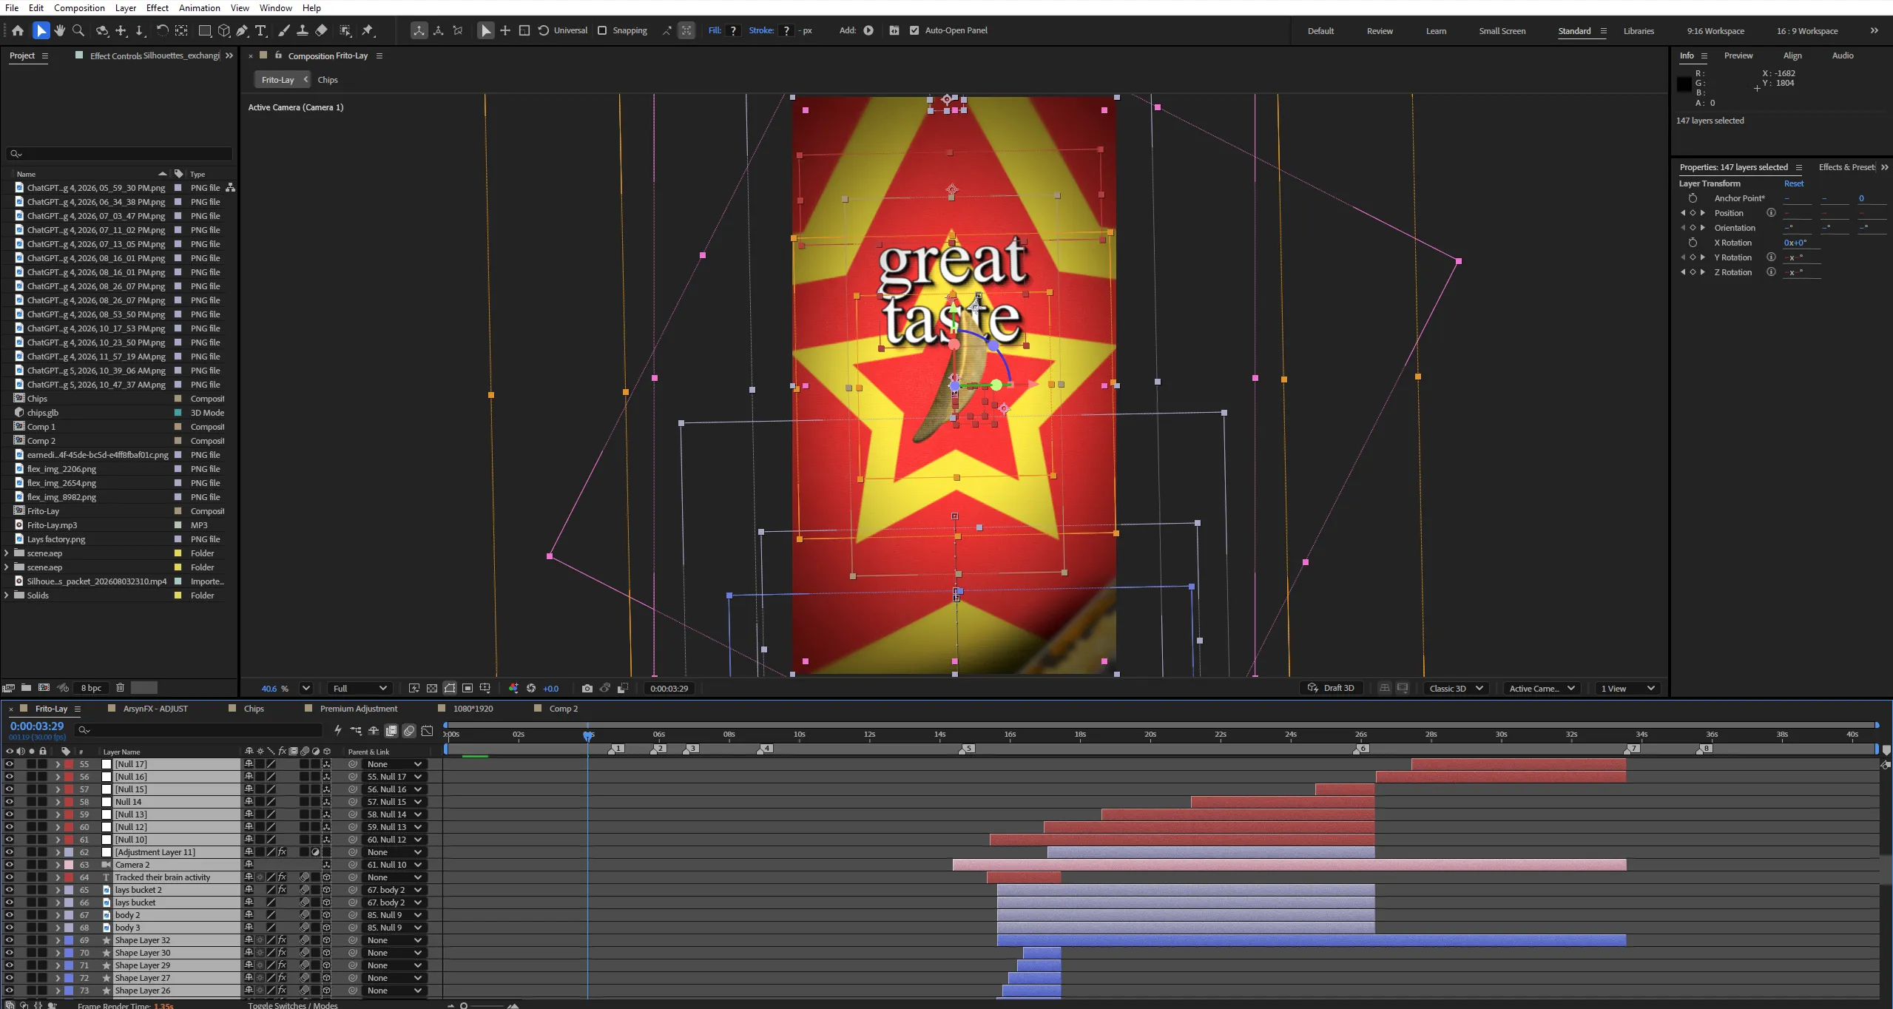Click the current time display 0:00:03:29
Screen dimensions: 1893x1009
(37, 726)
